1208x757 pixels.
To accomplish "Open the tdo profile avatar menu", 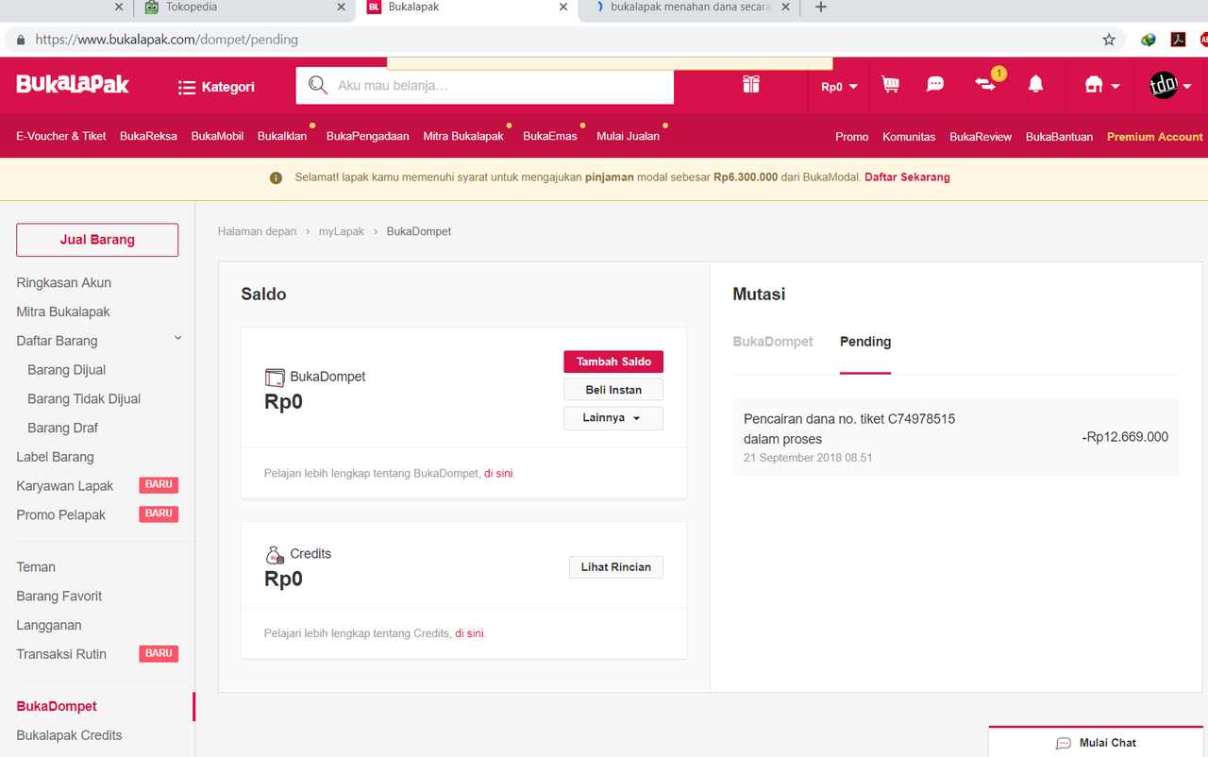I will tap(1170, 86).
